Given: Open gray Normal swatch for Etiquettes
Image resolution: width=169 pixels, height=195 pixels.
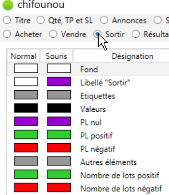Looking at the screenshot, I should [x=26, y=95].
